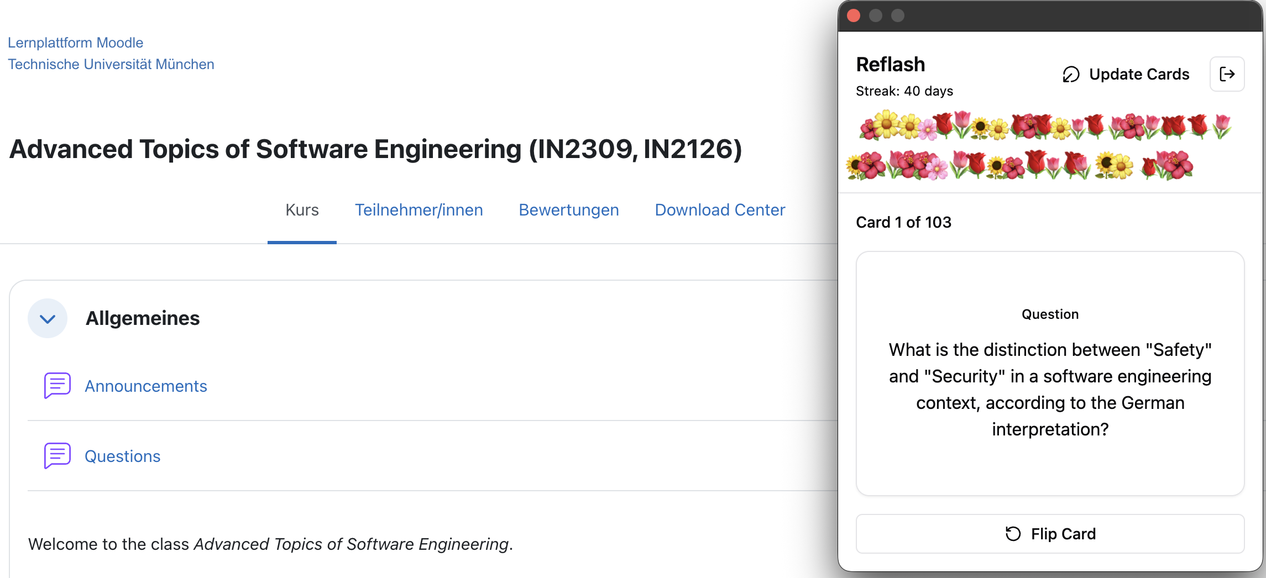1266x578 pixels.
Task: Go to the Download Center tab
Action: 720,210
